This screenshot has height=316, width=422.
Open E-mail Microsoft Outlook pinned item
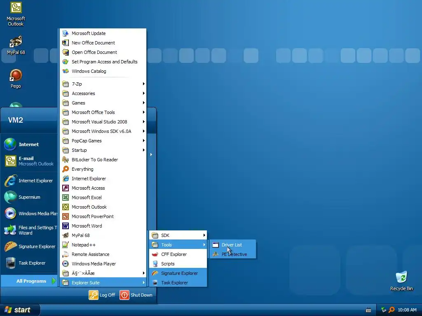[x=29, y=161]
